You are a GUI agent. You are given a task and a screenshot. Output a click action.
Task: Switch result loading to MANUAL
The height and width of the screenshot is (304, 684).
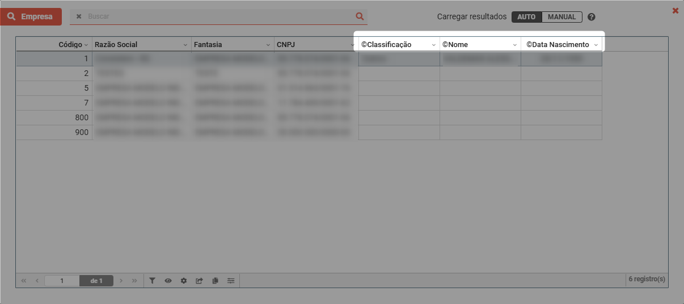click(561, 17)
